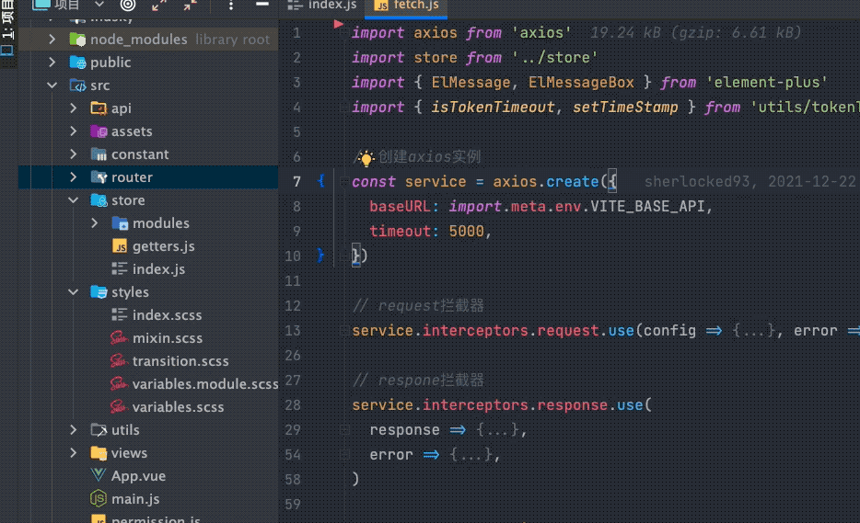Click the main.js file icon
The width and height of the screenshot is (860, 523).
tap(99, 499)
